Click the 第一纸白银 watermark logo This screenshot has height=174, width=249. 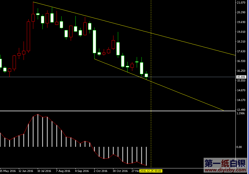(225, 163)
